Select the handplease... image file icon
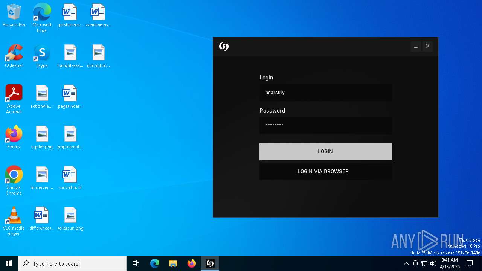Viewport: 482px width, 271px height. (x=70, y=56)
